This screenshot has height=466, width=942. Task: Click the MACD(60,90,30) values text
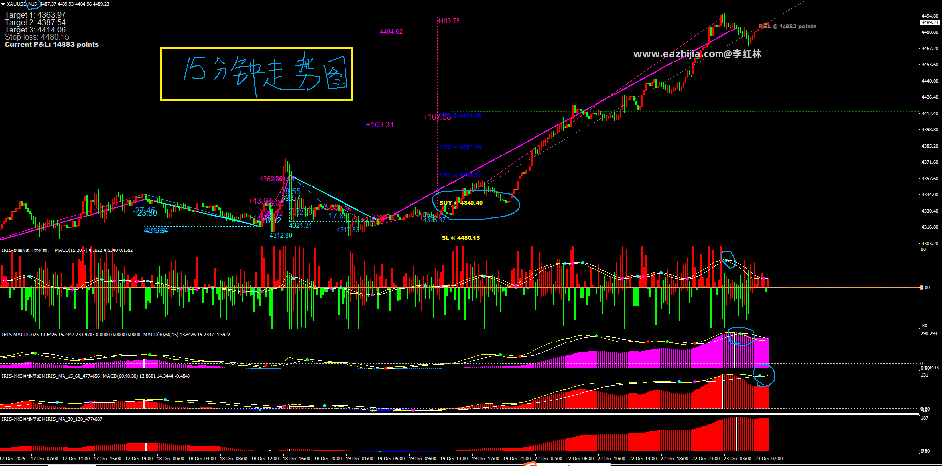coord(146,376)
